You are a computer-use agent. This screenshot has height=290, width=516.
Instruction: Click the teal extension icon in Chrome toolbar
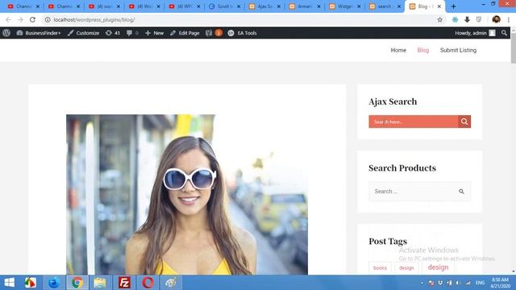pos(455,19)
